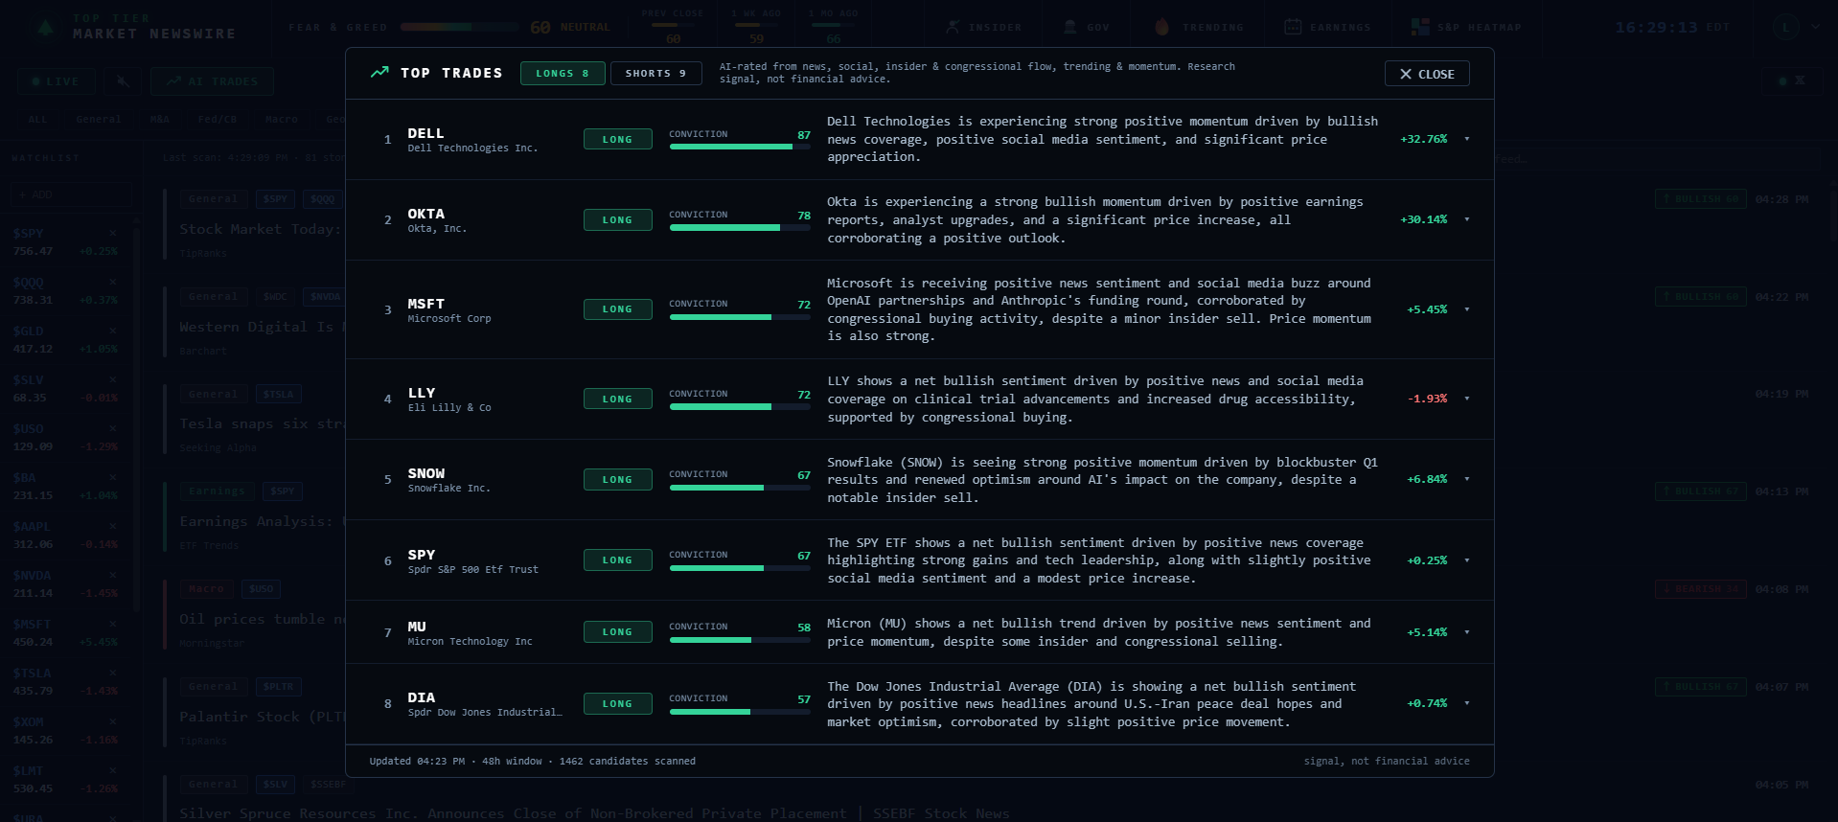
Task: Click the 'Updated 04:23 PM' footer text
Action: 417,762
